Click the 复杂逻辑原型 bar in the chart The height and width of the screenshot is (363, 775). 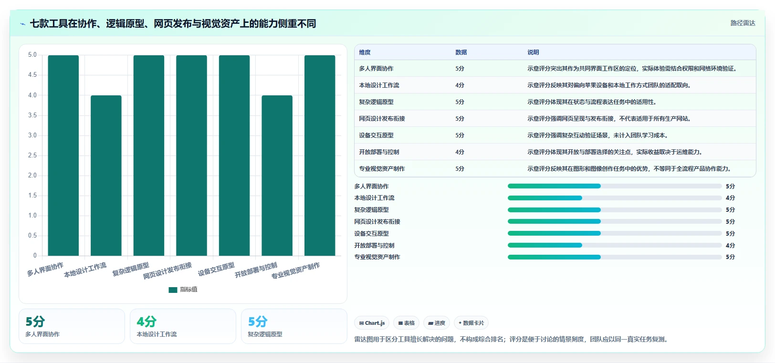pyautogui.click(x=149, y=156)
